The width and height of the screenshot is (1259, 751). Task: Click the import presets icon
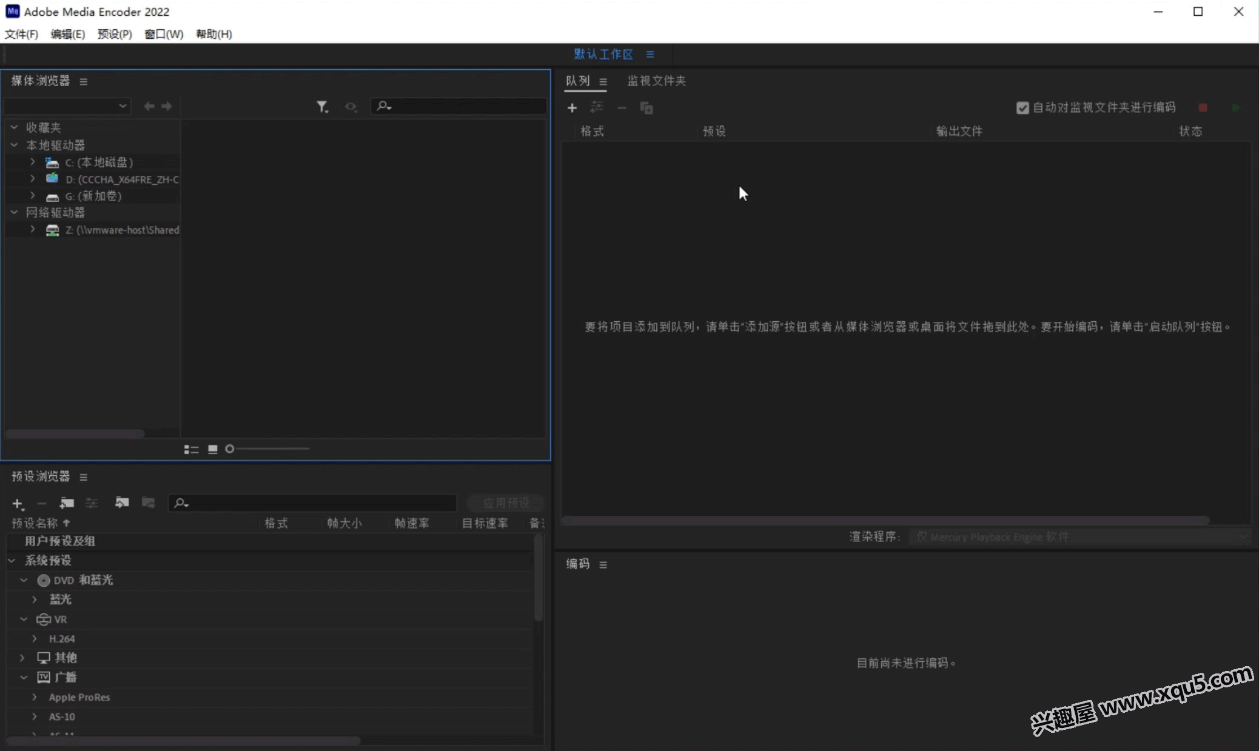[x=122, y=502]
